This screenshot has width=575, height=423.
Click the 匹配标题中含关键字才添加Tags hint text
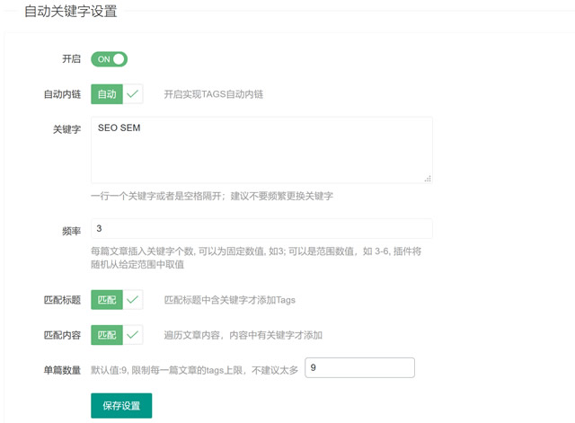pyautogui.click(x=230, y=300)
